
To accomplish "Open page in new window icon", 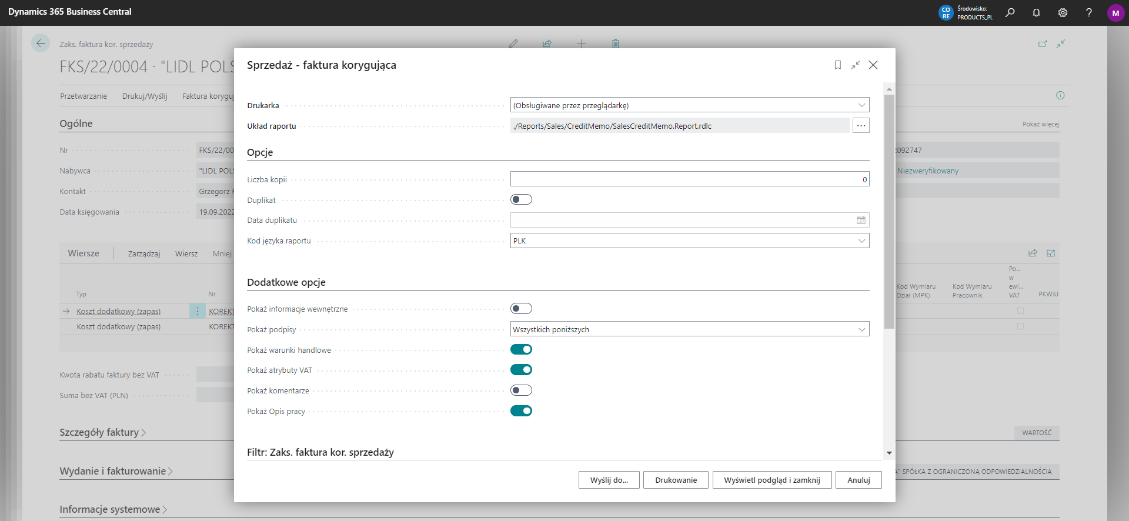I will click(x=1043, y=44).
